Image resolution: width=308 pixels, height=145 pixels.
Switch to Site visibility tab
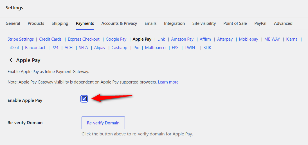pos(204,23)
